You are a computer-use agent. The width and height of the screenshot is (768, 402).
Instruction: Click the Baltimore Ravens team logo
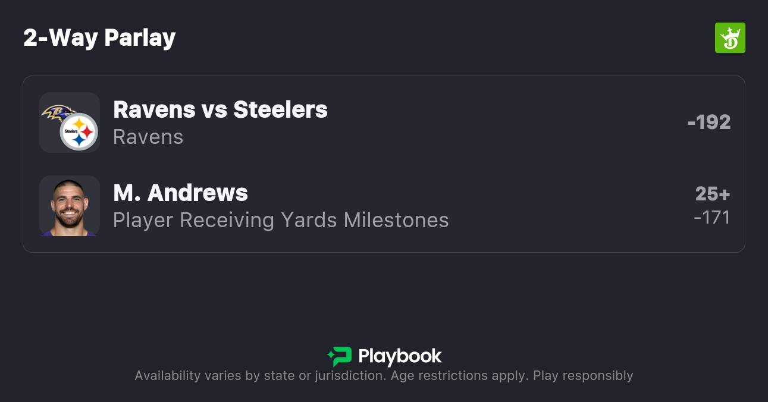point(58,112)
